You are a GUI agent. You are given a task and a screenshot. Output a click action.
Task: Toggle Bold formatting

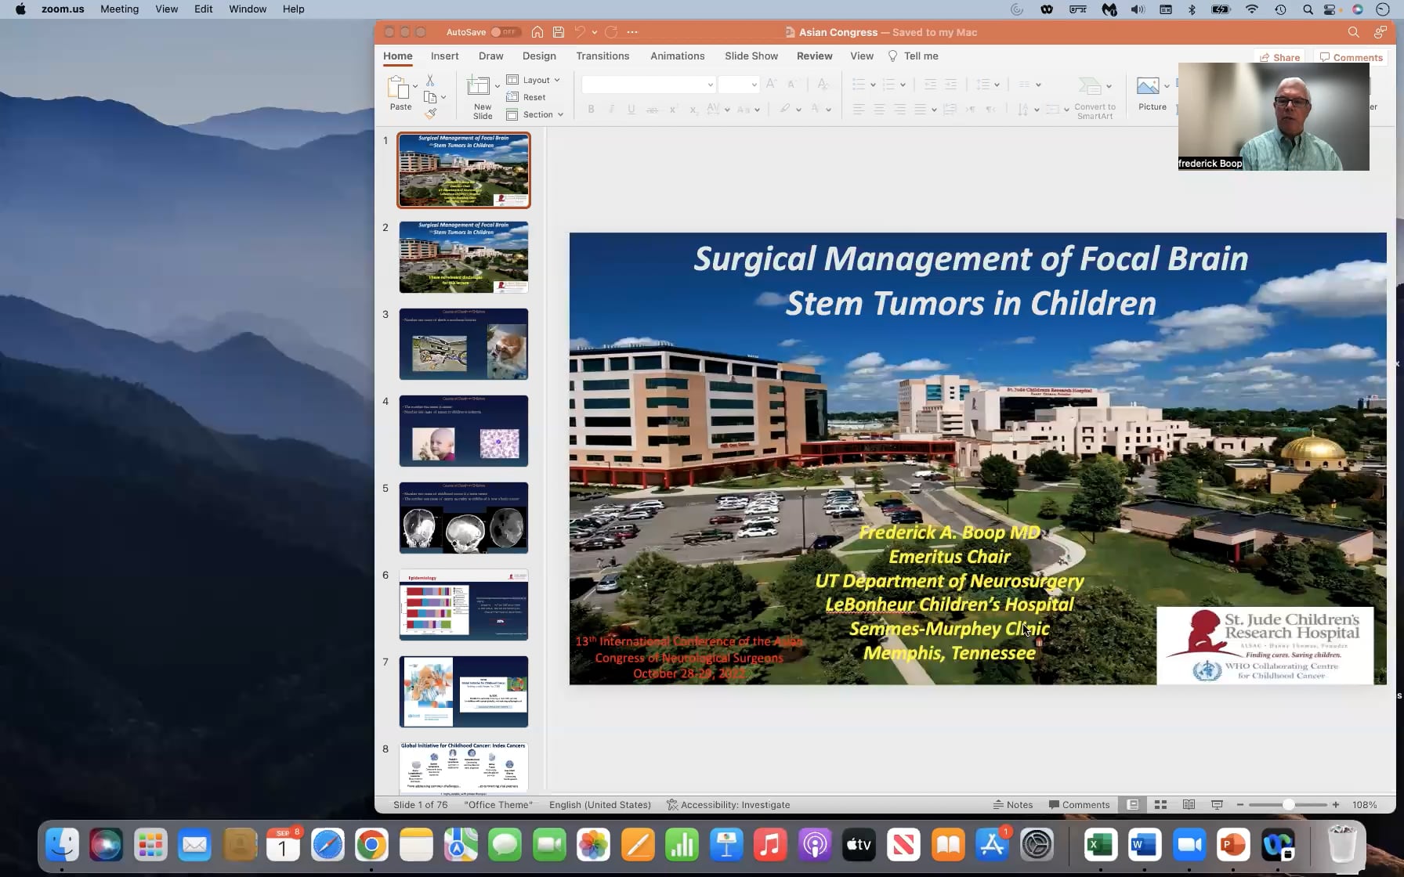[x=592, y=109]
